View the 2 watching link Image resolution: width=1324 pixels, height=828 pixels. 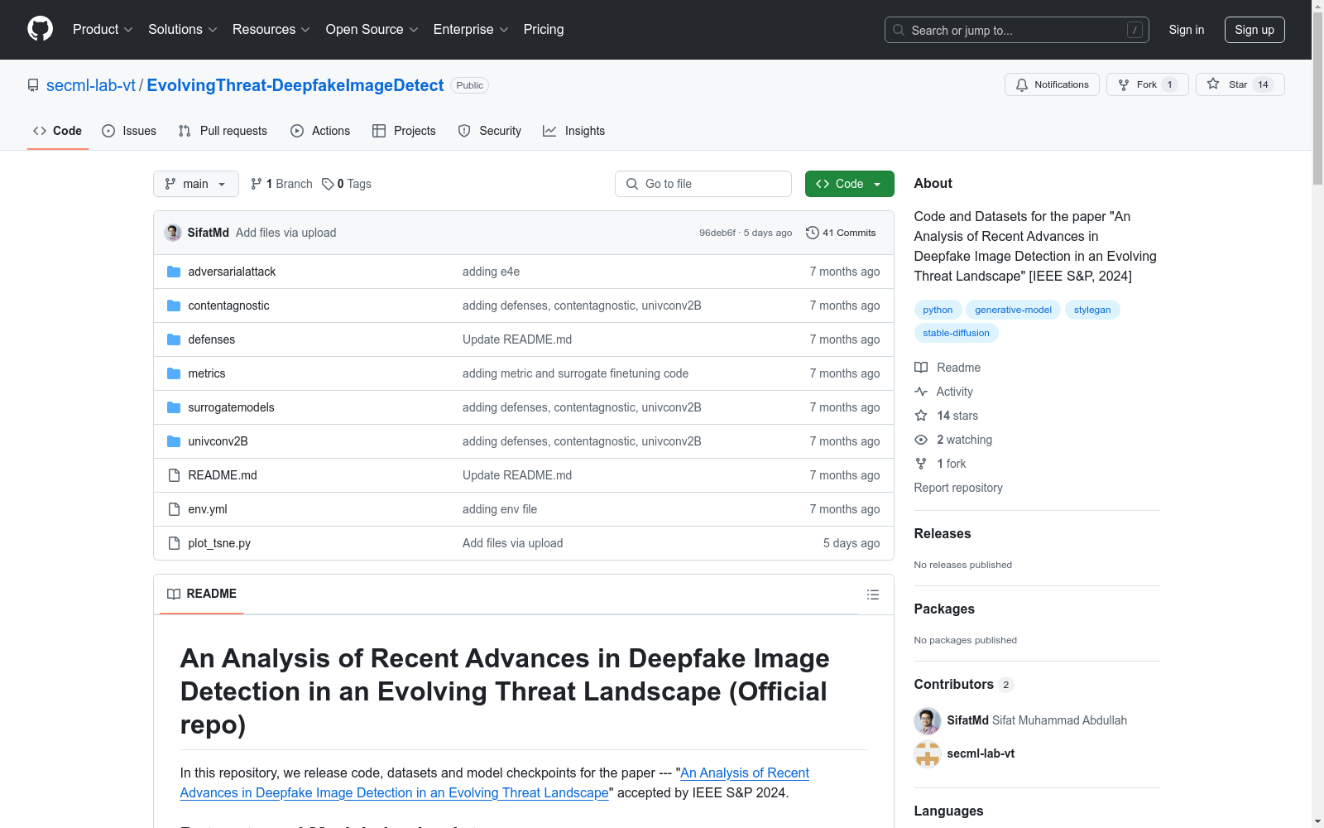pyautogui.click(x=953, y=440)
